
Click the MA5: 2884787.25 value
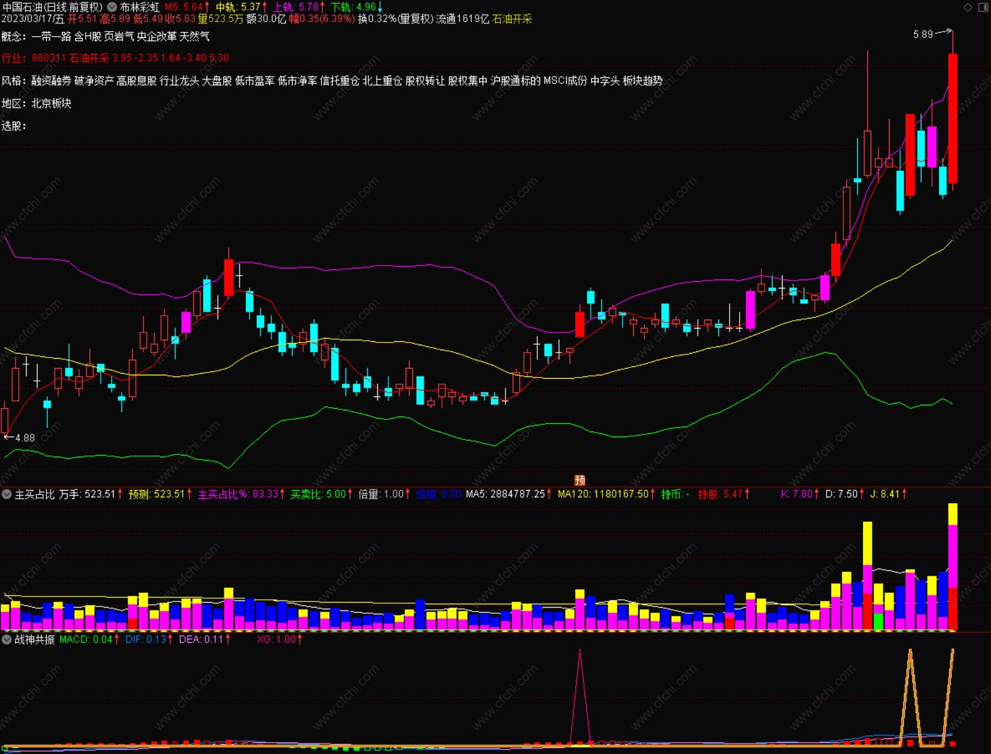point(509,494)
